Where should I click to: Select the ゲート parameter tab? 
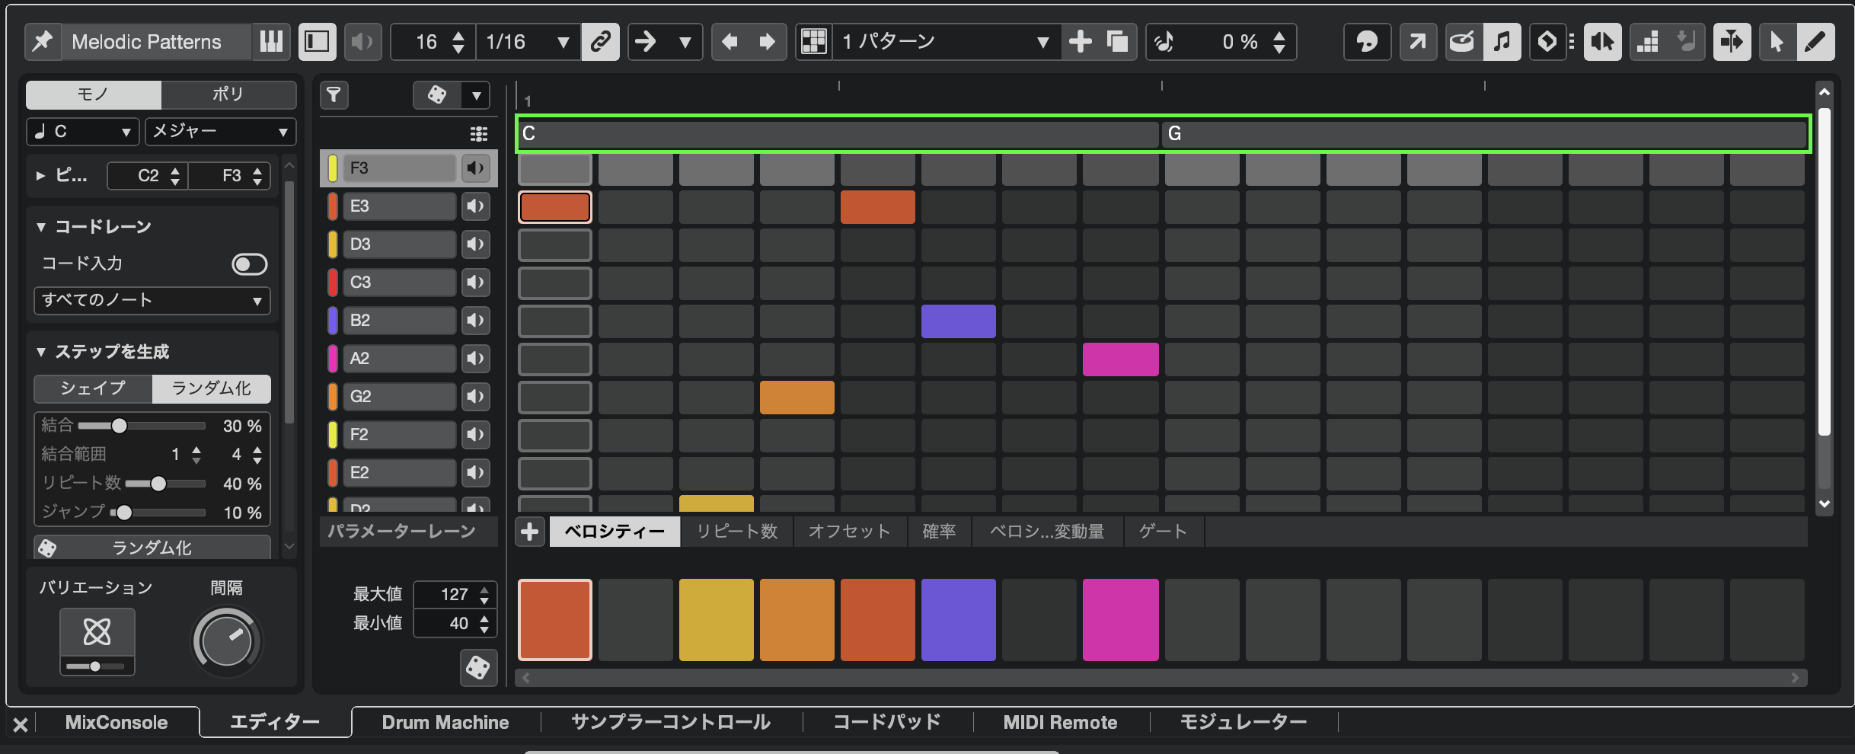tap(1163, 532)
